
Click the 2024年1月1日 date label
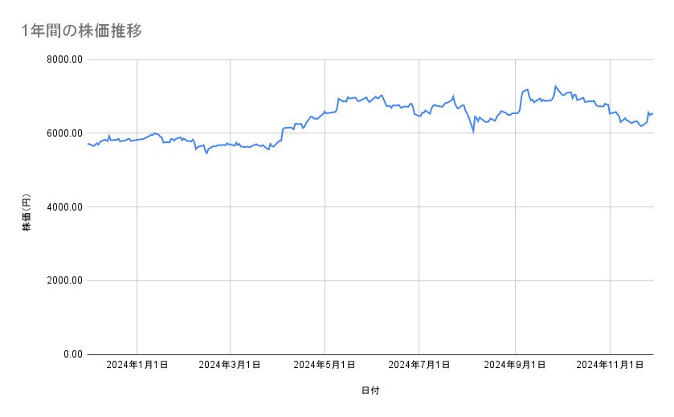coord(137,366)
